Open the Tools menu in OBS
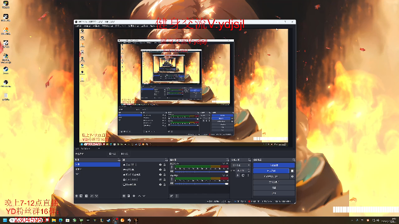 coord(145,26)
